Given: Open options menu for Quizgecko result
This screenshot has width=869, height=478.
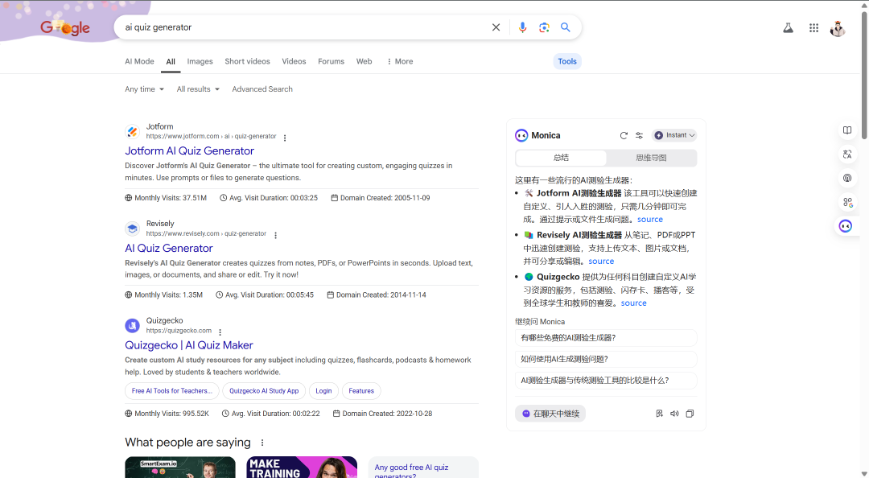Looking at the screenshot, I should tap(220, 332).
